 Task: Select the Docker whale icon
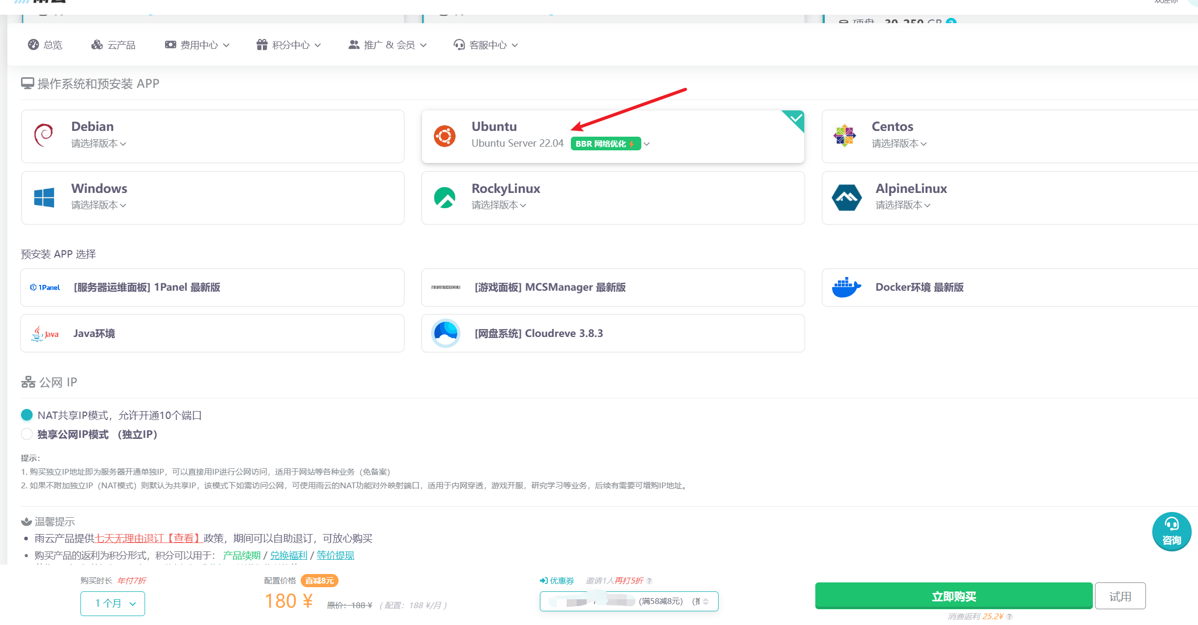[x=846, y=288]
